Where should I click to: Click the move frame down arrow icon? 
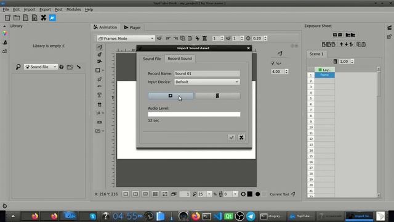pyautogui.click(x=346, y=44)
